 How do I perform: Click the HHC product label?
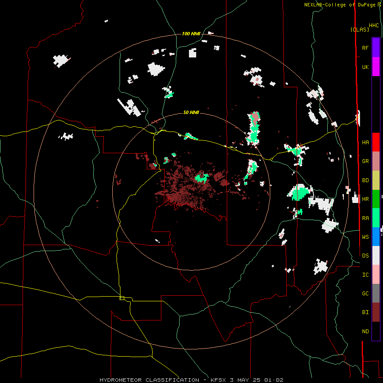(x=374, y=26)
